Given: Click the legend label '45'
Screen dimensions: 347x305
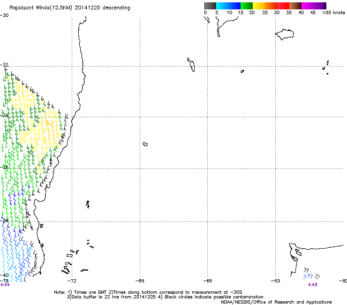Looking at the screenshot, I should 313,13.
